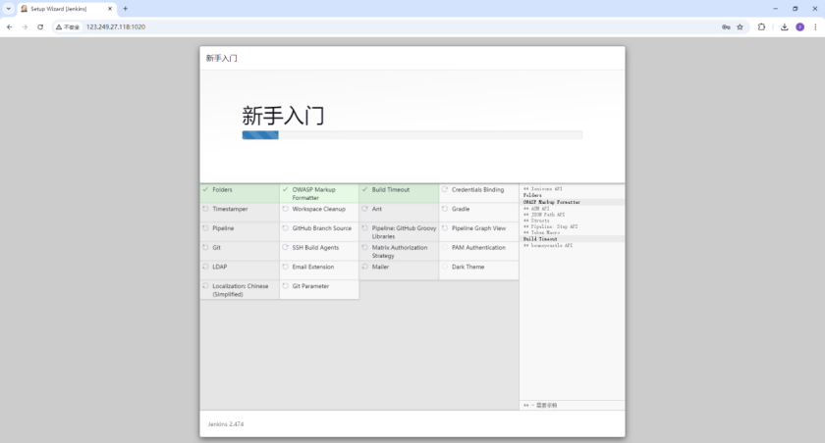Screen dimensions: 825x443
Task: Click the spinner icon beside Ant
Action: [364, 209]
